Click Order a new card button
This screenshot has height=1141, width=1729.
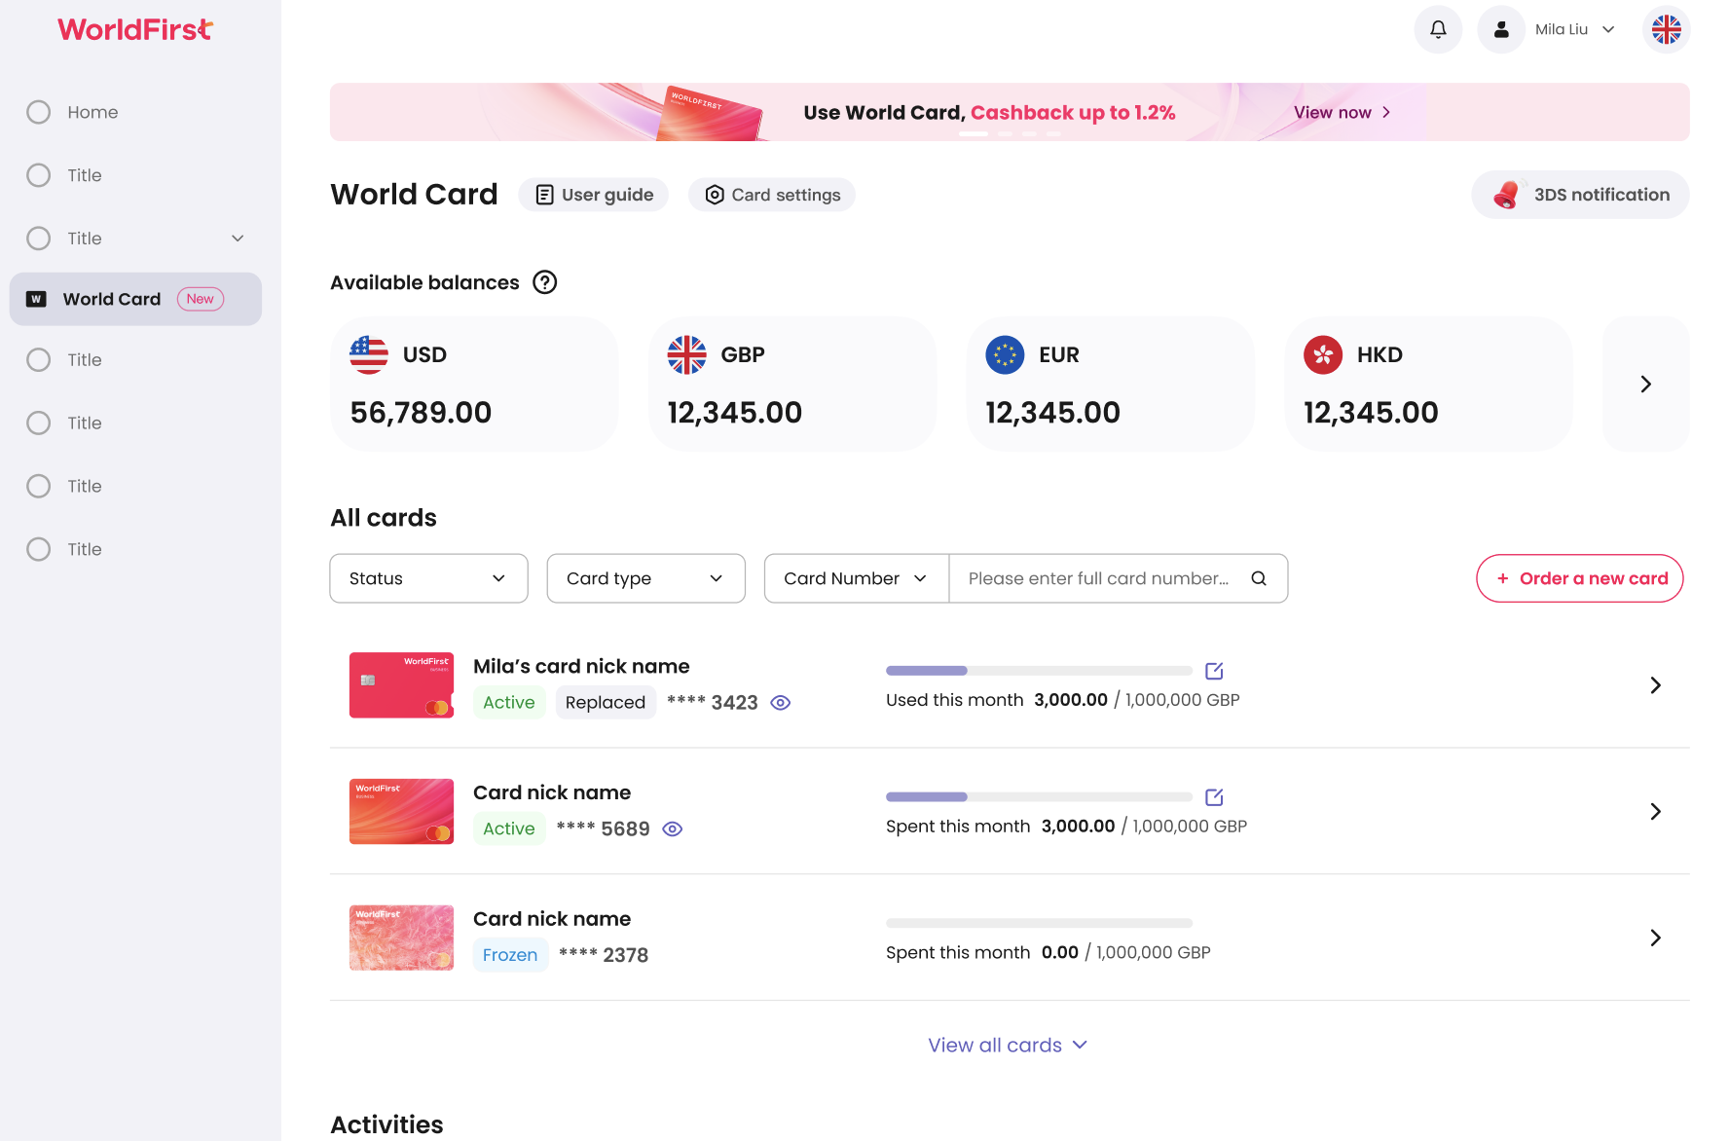point(1579,578)
